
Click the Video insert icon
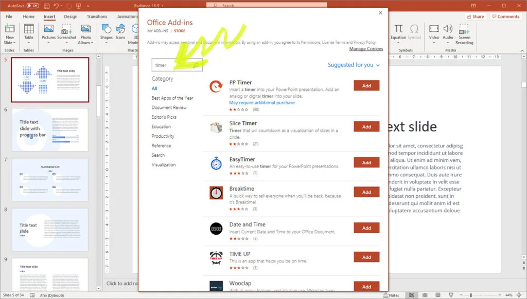point(434,29)
